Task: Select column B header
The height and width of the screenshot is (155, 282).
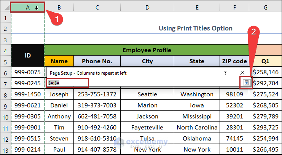Action: (59, 7)
